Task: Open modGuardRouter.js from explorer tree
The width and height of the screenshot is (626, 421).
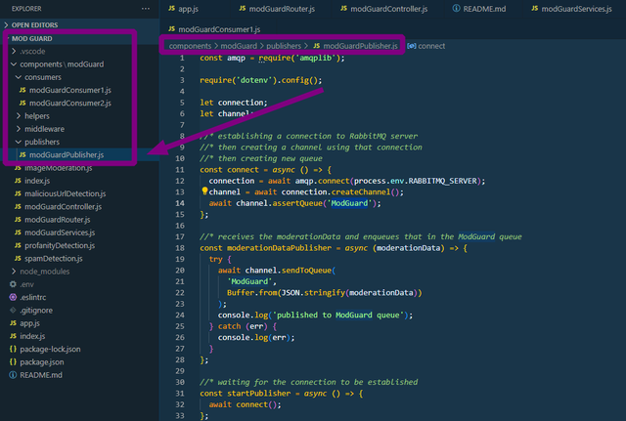Action: (x=58, y=220)
